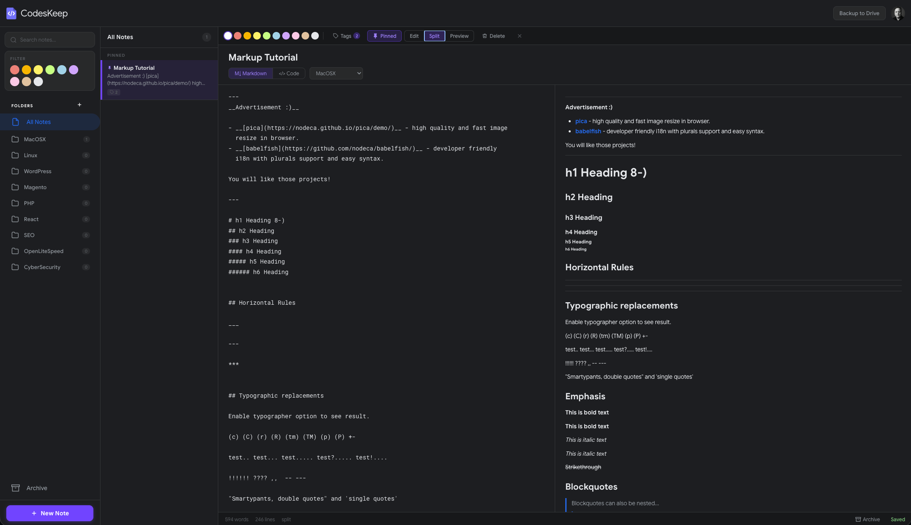This screenshot has width=911, height=525.
Task: Toggle the Pinned state of the note
Action: coord(384,36)
